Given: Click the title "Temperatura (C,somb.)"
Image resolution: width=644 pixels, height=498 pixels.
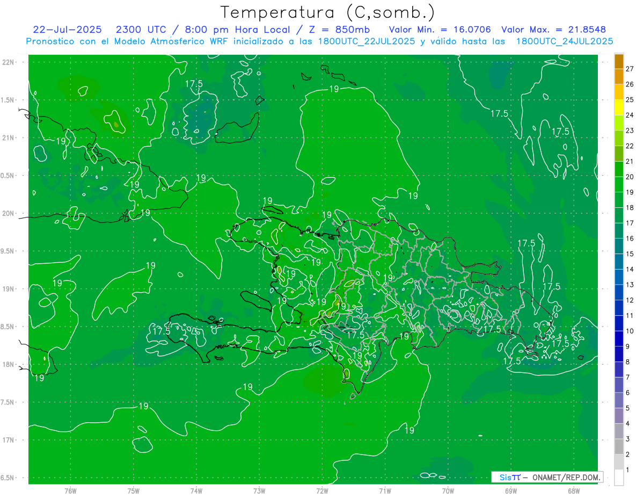Looking at the screenshot, I should tap(327, 12).
